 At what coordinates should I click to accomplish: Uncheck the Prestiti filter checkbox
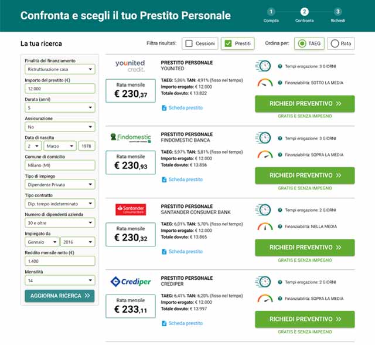point(228,43)
